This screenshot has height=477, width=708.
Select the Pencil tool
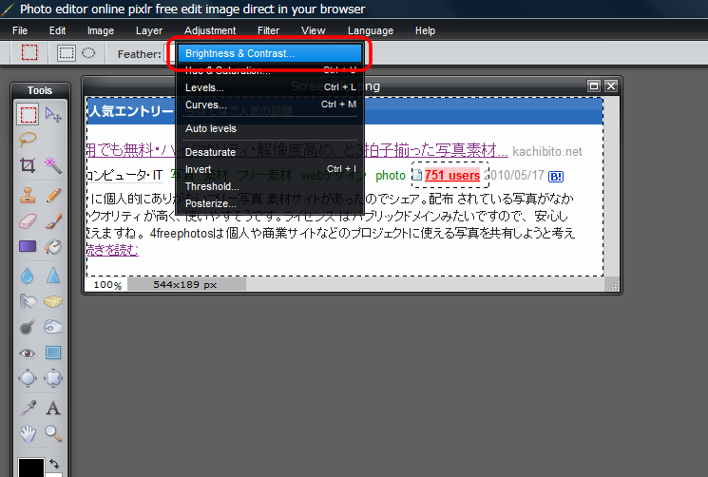pos(53,195)
